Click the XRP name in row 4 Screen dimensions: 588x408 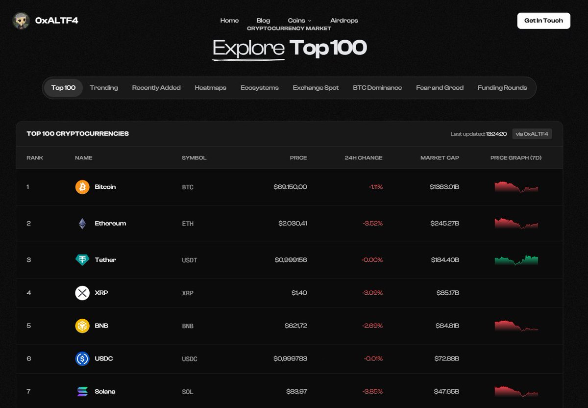(x=101, y=293)
